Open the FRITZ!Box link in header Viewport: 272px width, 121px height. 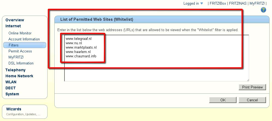[218, 4]
